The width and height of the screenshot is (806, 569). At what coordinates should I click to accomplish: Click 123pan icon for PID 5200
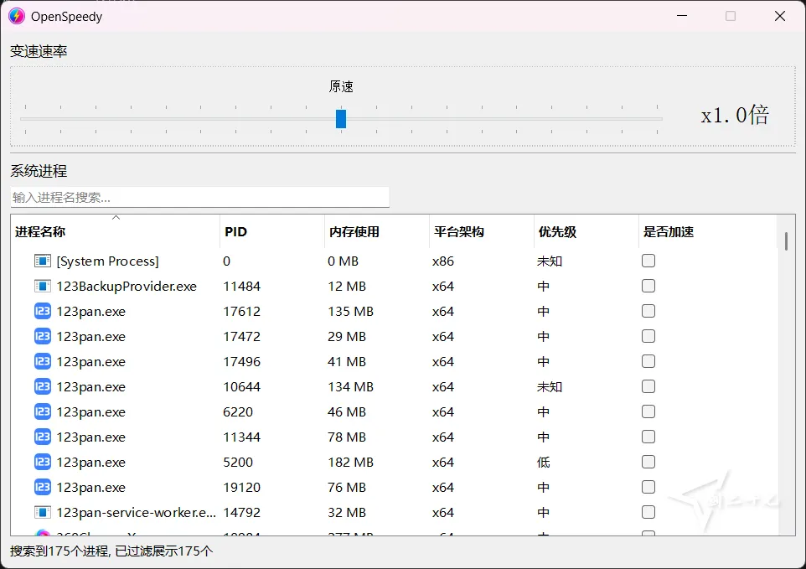click(x=43, y=463)
